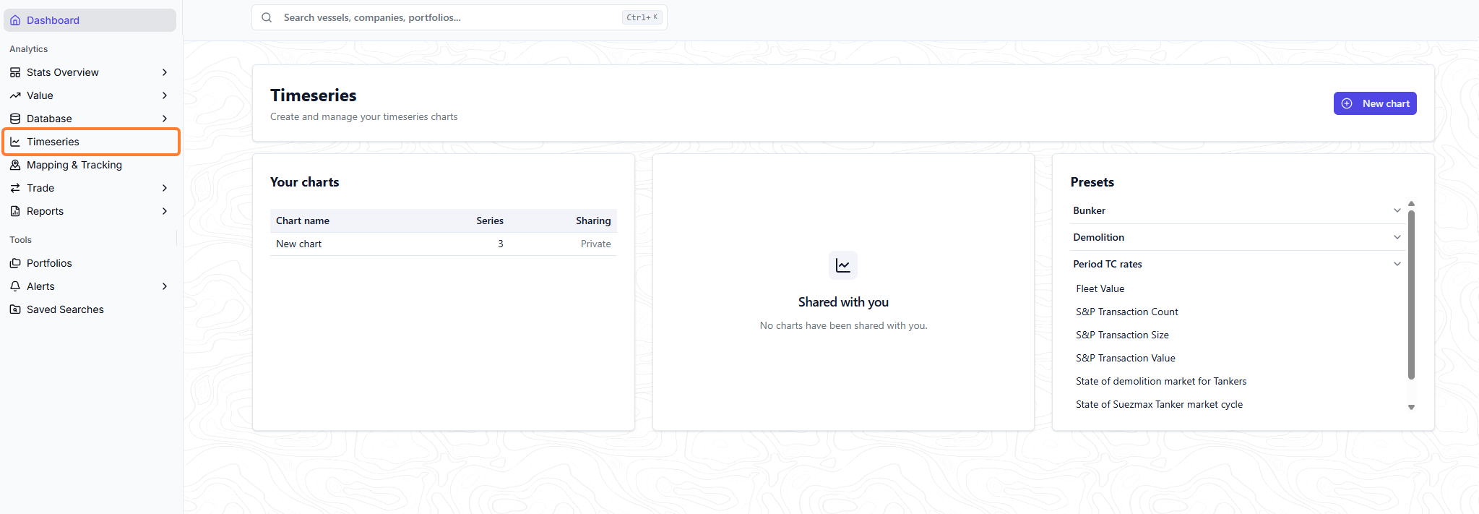The image size is (1479, 514).
Task: Click the plus icon on New chart
Action: pos(1347,103)
